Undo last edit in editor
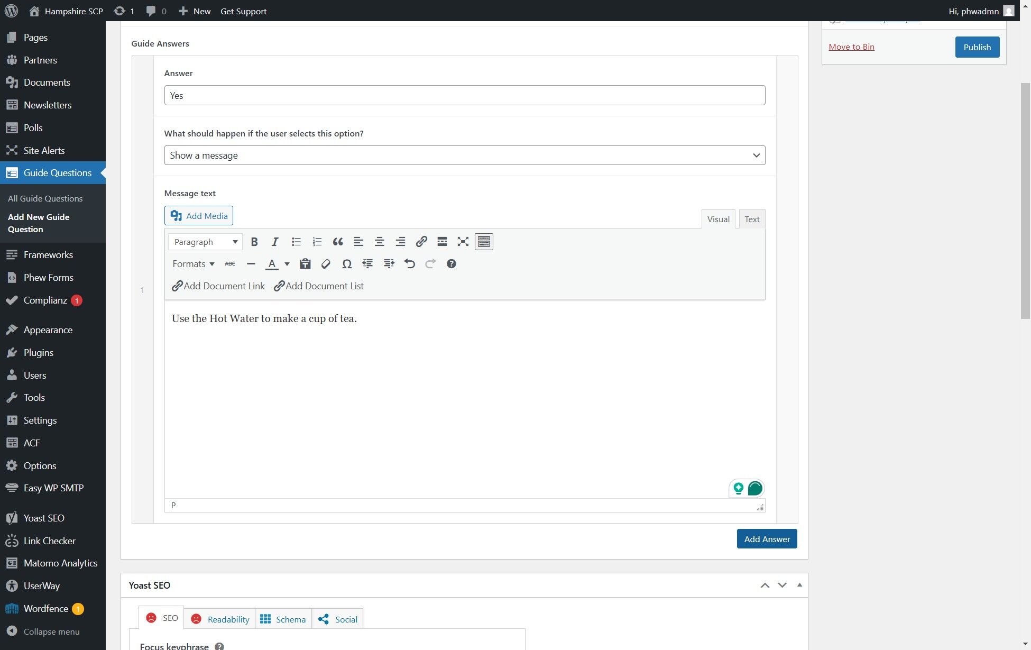 (x=410, y=264)
